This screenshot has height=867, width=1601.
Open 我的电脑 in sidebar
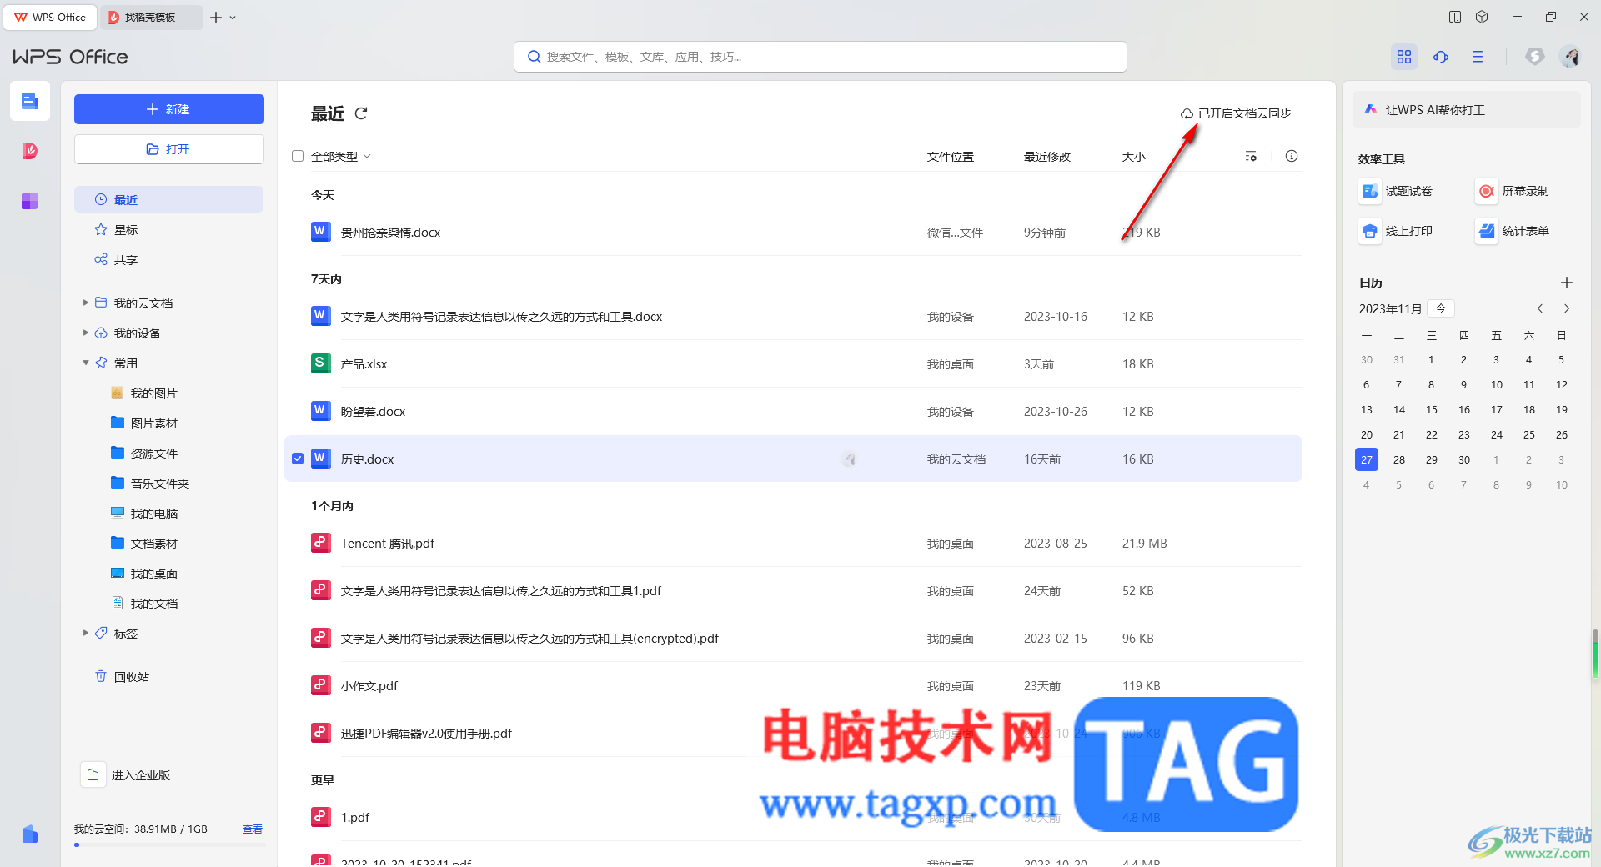click(145, 514)
